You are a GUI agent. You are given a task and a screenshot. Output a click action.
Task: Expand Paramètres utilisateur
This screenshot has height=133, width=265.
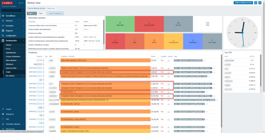point(13,124)
